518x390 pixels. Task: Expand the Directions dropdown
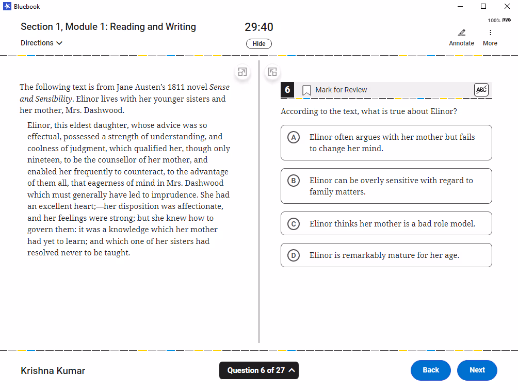[x=41, y=43]
